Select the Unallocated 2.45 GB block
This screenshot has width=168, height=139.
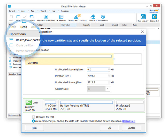point(130,105)
